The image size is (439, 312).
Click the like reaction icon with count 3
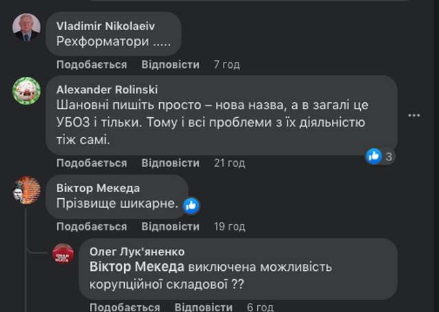[374, 156]
